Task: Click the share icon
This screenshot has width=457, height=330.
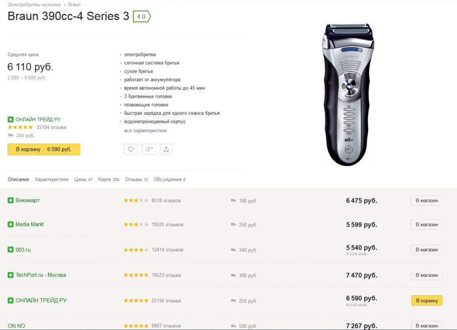Action: tap(166, 149)
